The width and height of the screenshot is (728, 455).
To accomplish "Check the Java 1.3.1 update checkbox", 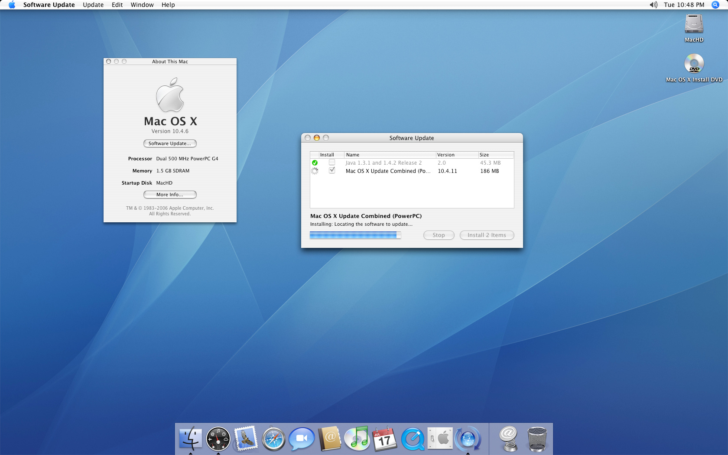I will click(332, 162).
